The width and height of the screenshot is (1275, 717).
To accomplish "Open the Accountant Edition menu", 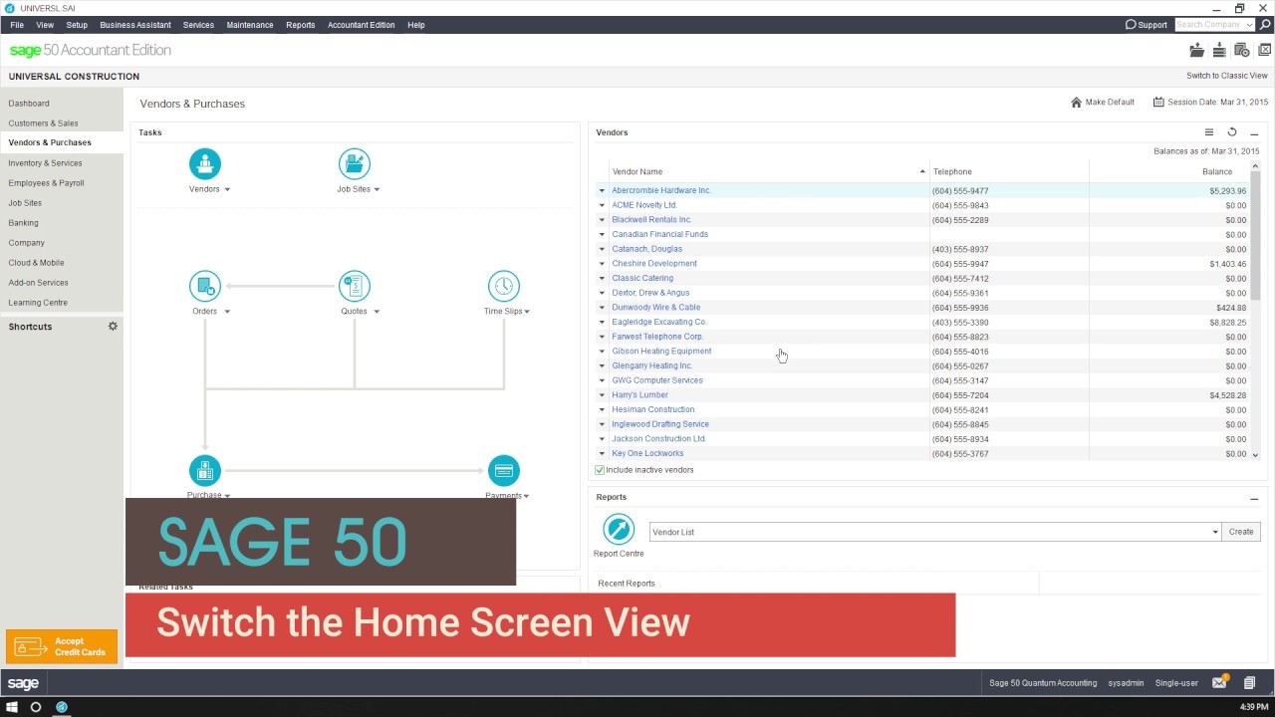I will click(x=362, y=25).
